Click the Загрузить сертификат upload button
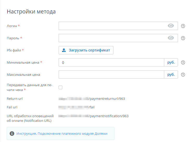 tap(86, 50)
